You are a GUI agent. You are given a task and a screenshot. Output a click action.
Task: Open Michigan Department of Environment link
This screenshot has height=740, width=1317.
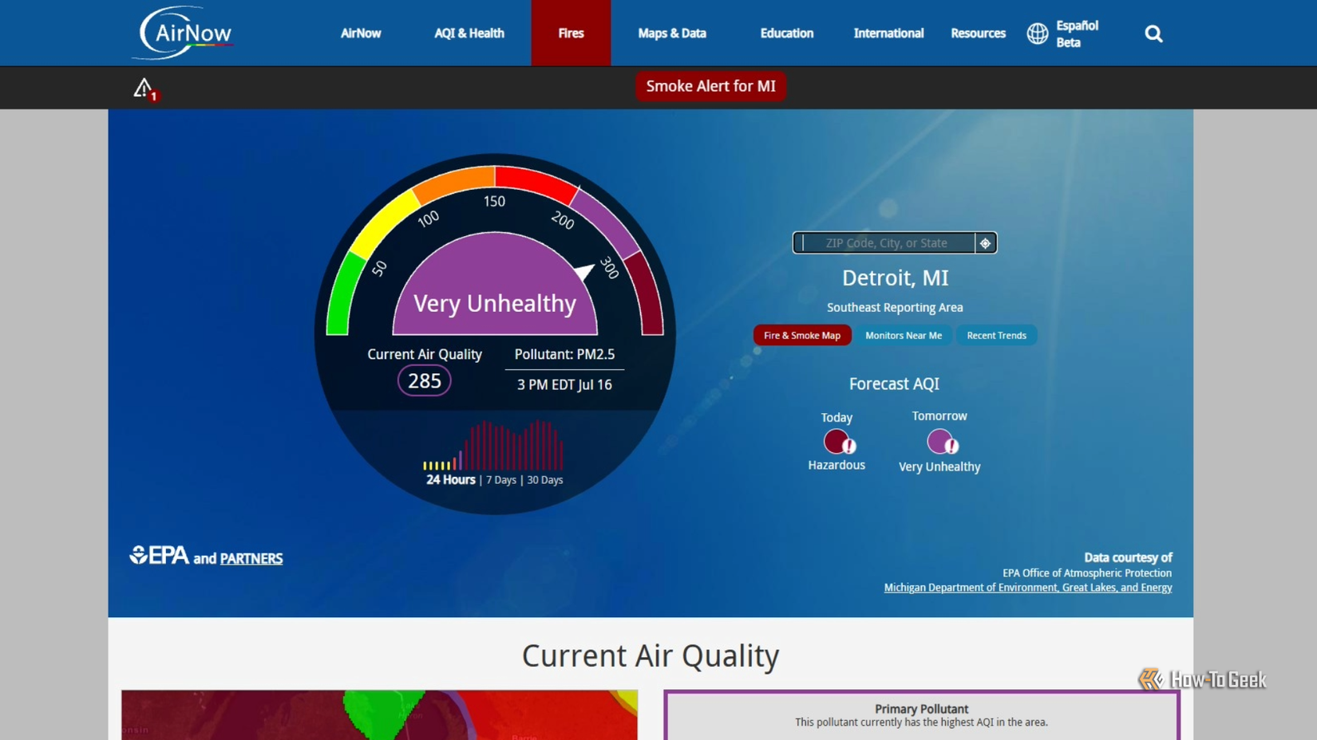[x=1028, y=588]
